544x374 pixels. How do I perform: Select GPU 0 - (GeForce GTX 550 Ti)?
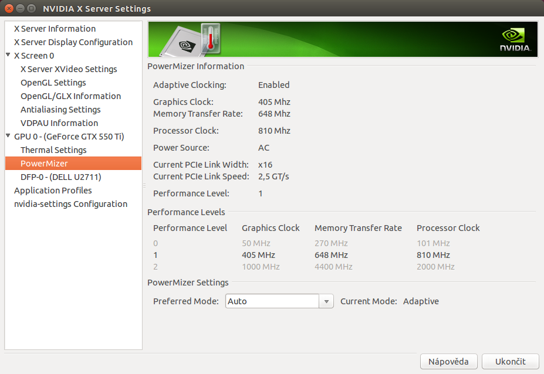pos(69,137)
